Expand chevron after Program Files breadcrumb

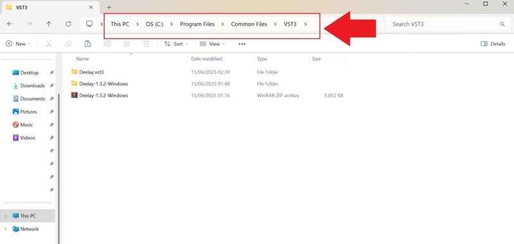pyautogui.click(x=223, y=24)
